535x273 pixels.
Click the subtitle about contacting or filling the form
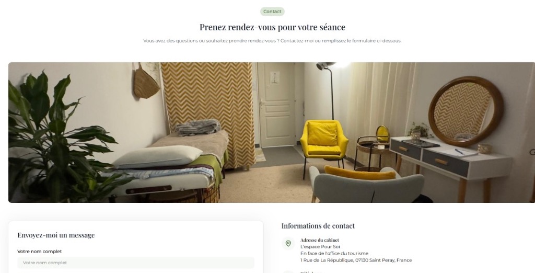pyautogui.click(x=272, y=41)
